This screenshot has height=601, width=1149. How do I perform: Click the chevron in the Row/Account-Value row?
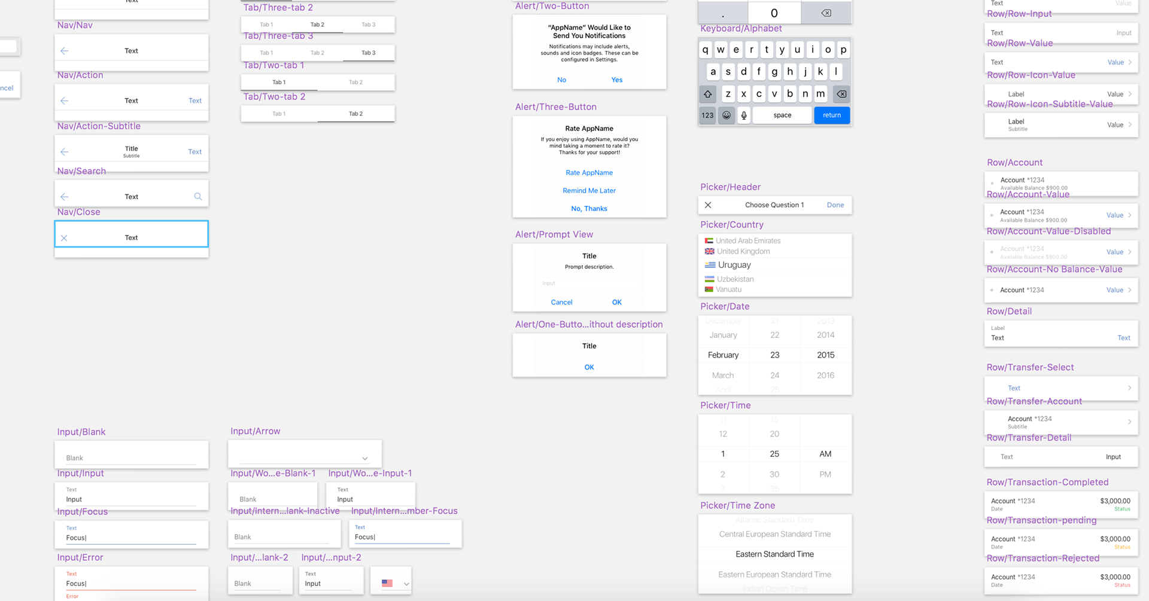[x=1130, y=215]
